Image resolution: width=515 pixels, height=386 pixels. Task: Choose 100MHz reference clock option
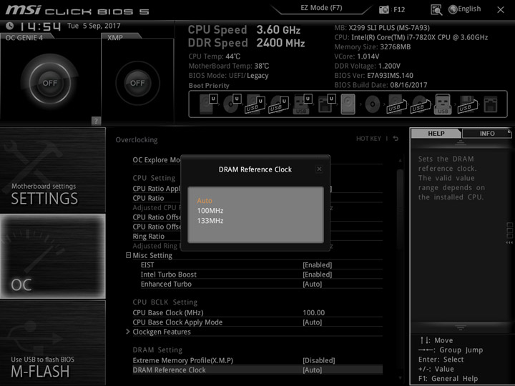[x=210, y=211]
